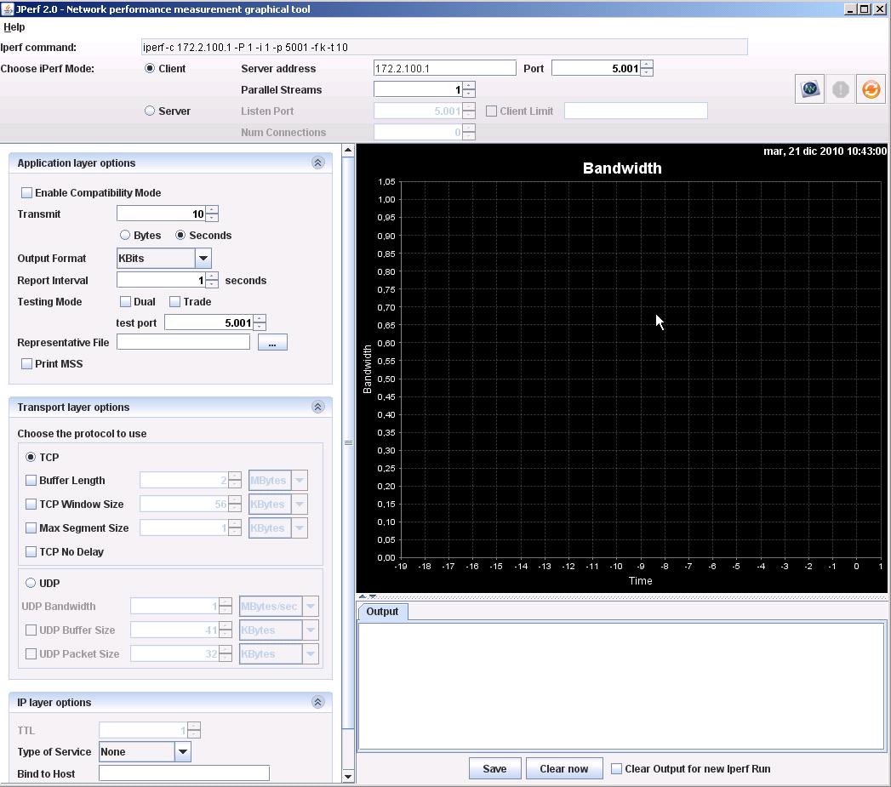Collapse IP layer options panel

(x=317, y=702)
